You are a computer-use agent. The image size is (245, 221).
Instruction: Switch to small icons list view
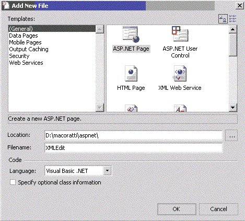point(232,19)
